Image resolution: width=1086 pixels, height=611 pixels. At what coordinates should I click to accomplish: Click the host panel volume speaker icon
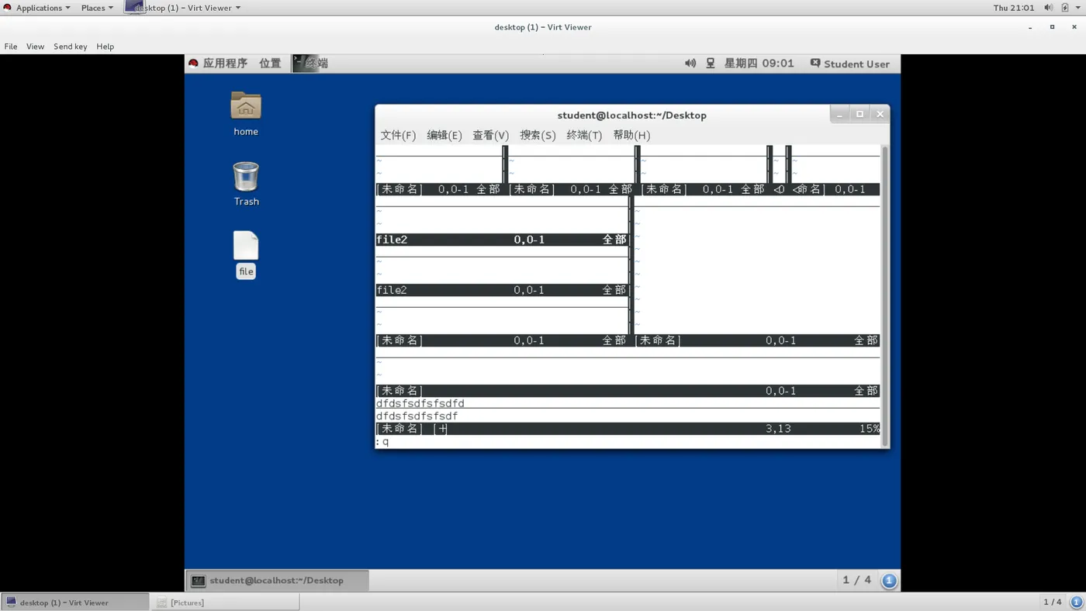(1048, 8)
